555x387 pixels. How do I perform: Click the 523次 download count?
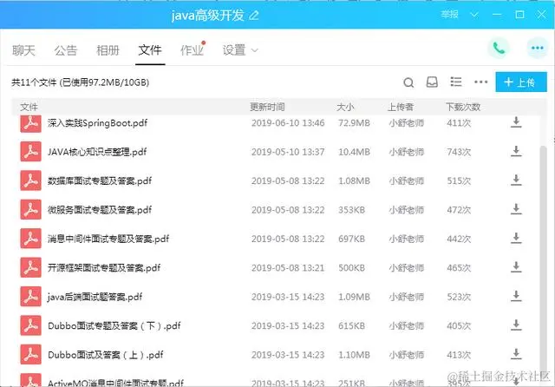click(459, 297)
